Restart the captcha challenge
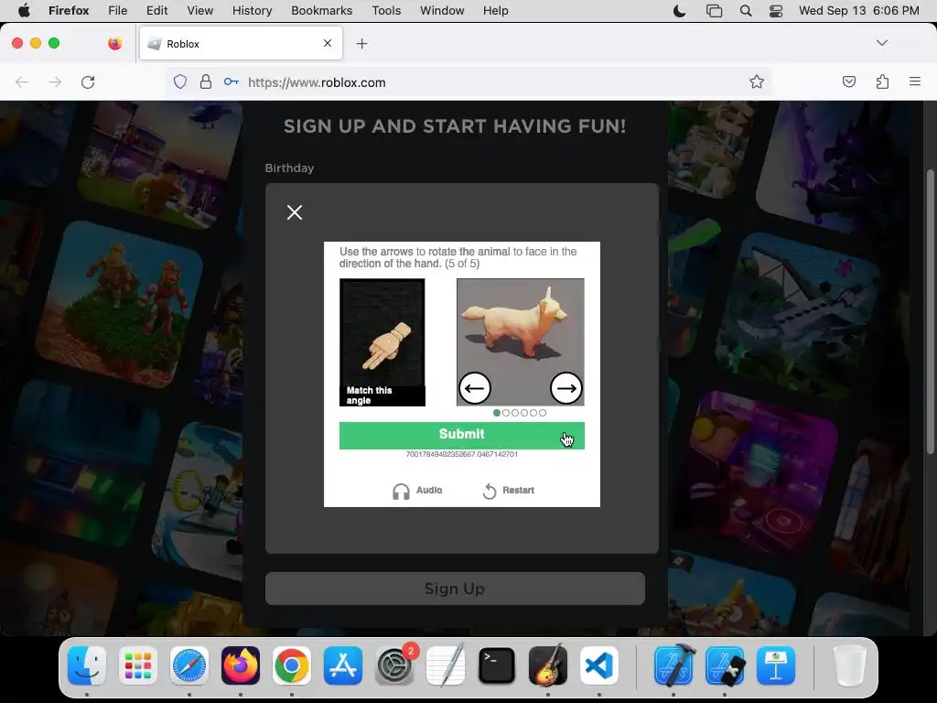Image resolution: width=937 pixels, height=703 pixels. pos(508,491)
